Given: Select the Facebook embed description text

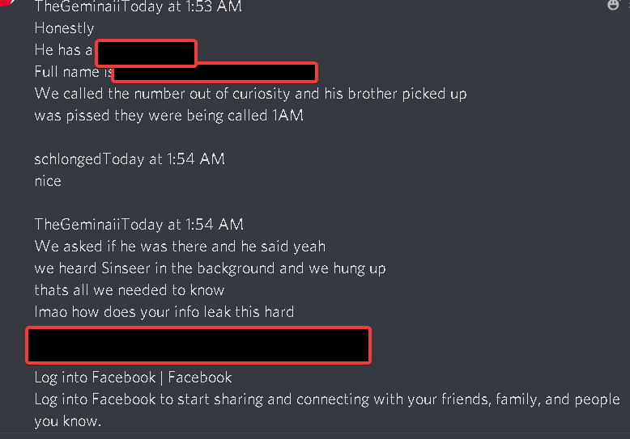Looking at the screenshot, I should [x=327, y=410].
